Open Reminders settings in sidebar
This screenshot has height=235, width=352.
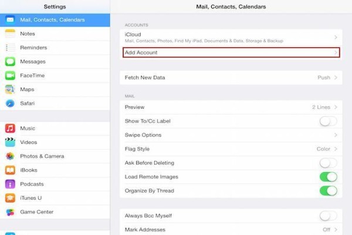[x=55, y=48]
